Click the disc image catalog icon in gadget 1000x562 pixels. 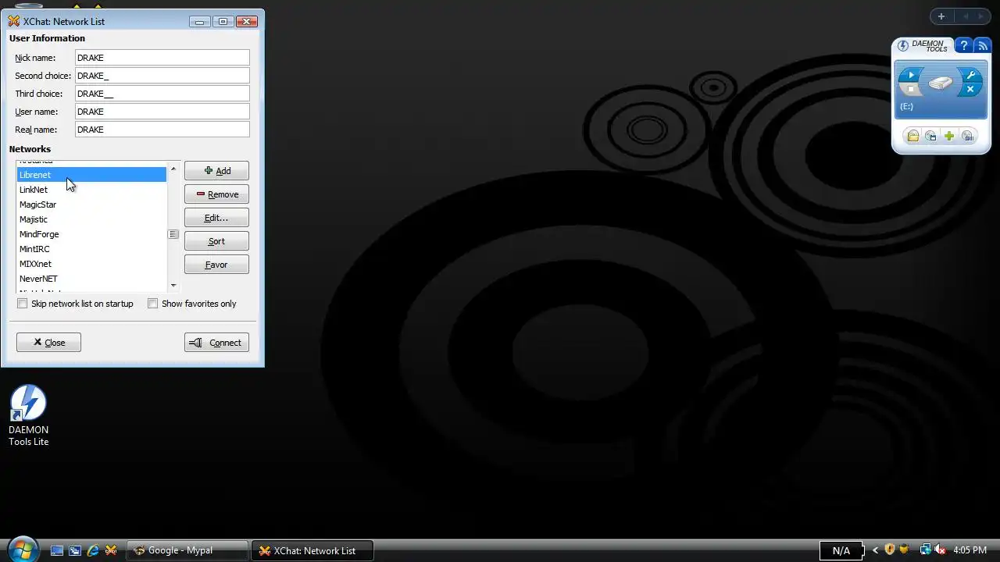pos(930,136)
